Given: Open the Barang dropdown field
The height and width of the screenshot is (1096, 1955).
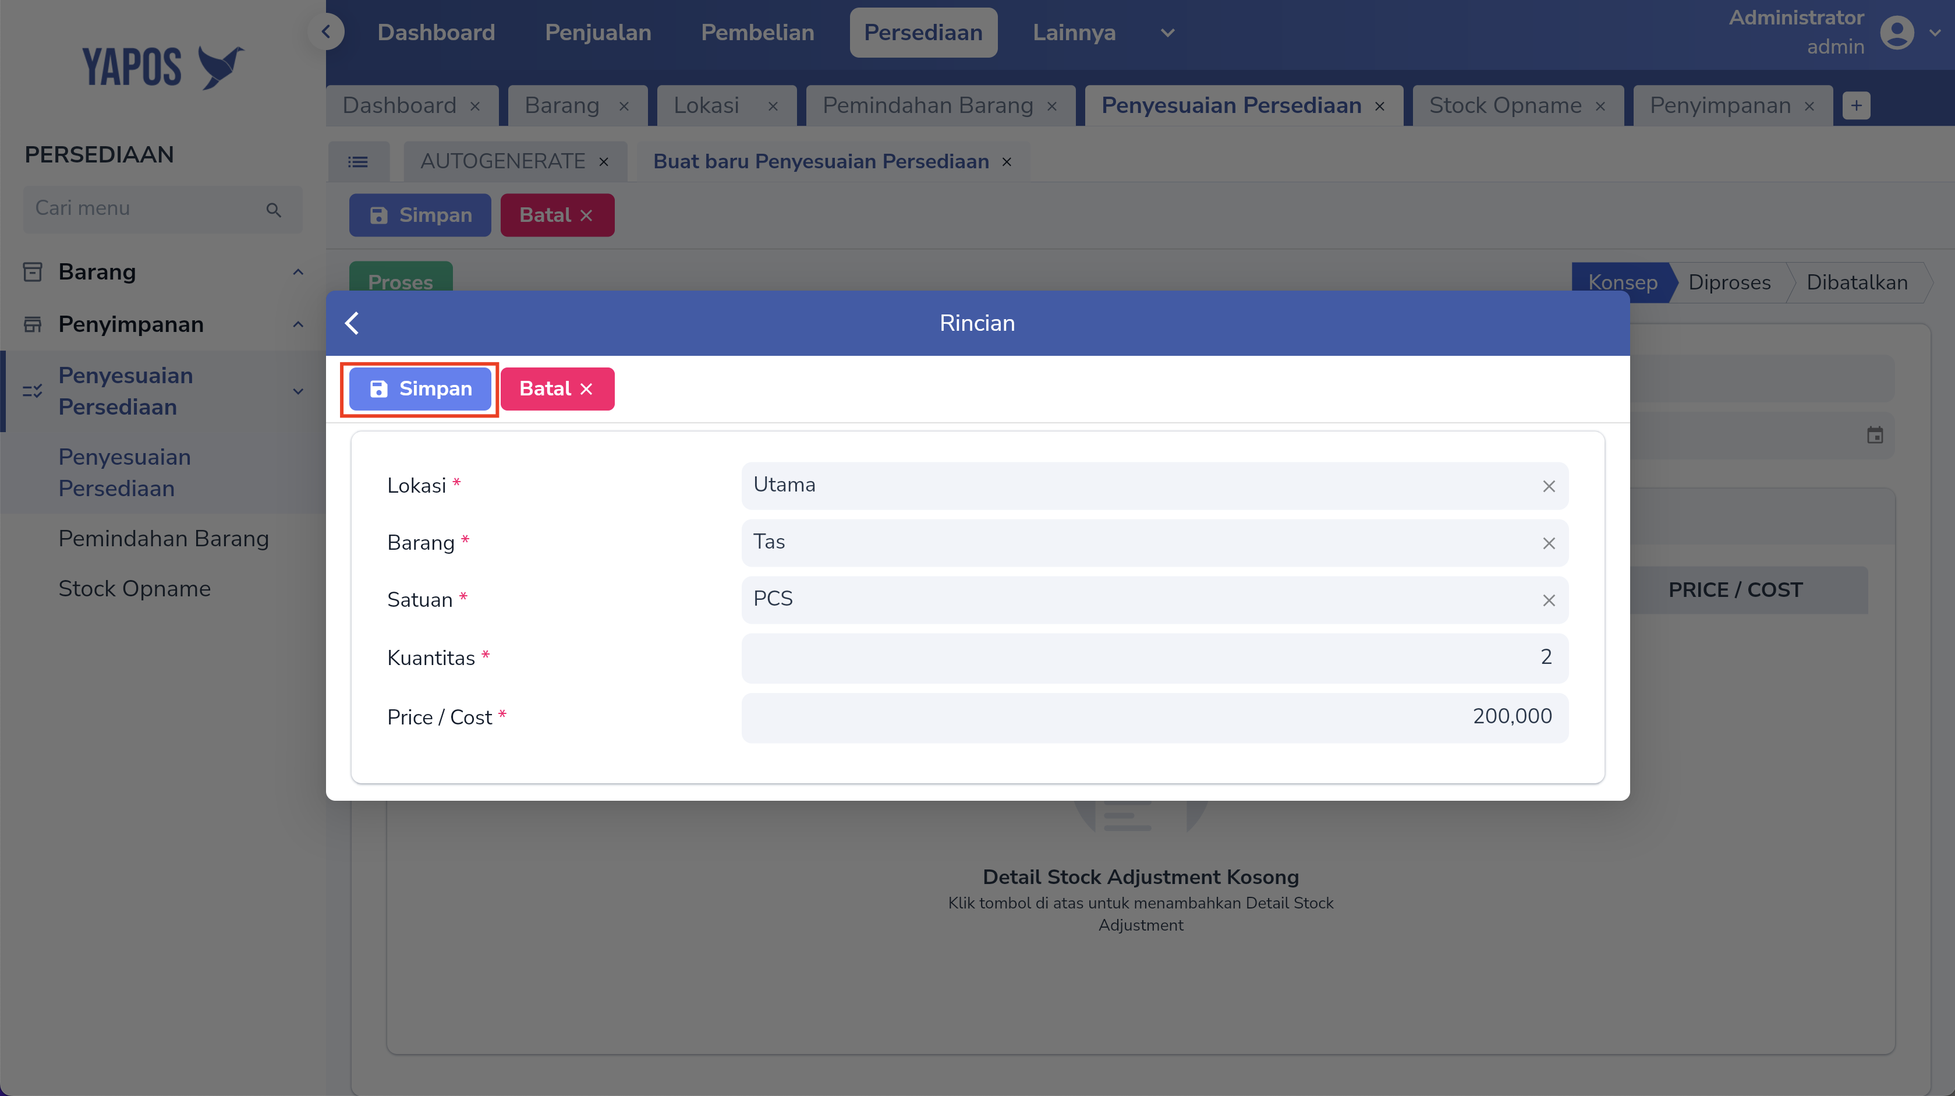Looking at the screenshot, I should 1154,543.
